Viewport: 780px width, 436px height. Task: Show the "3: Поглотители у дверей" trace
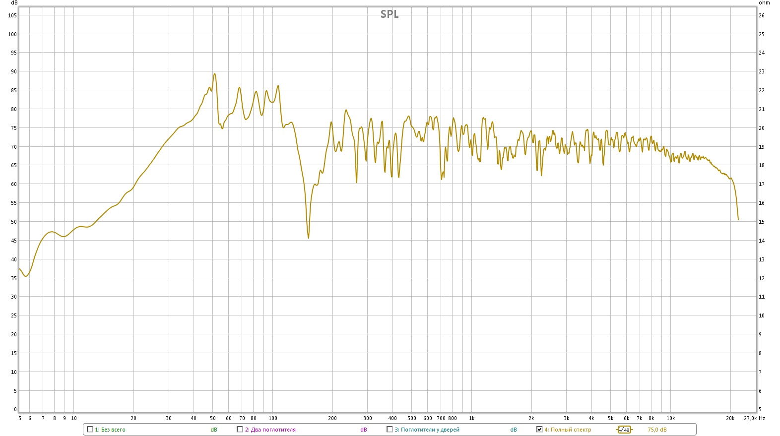[x=390, y=430]
